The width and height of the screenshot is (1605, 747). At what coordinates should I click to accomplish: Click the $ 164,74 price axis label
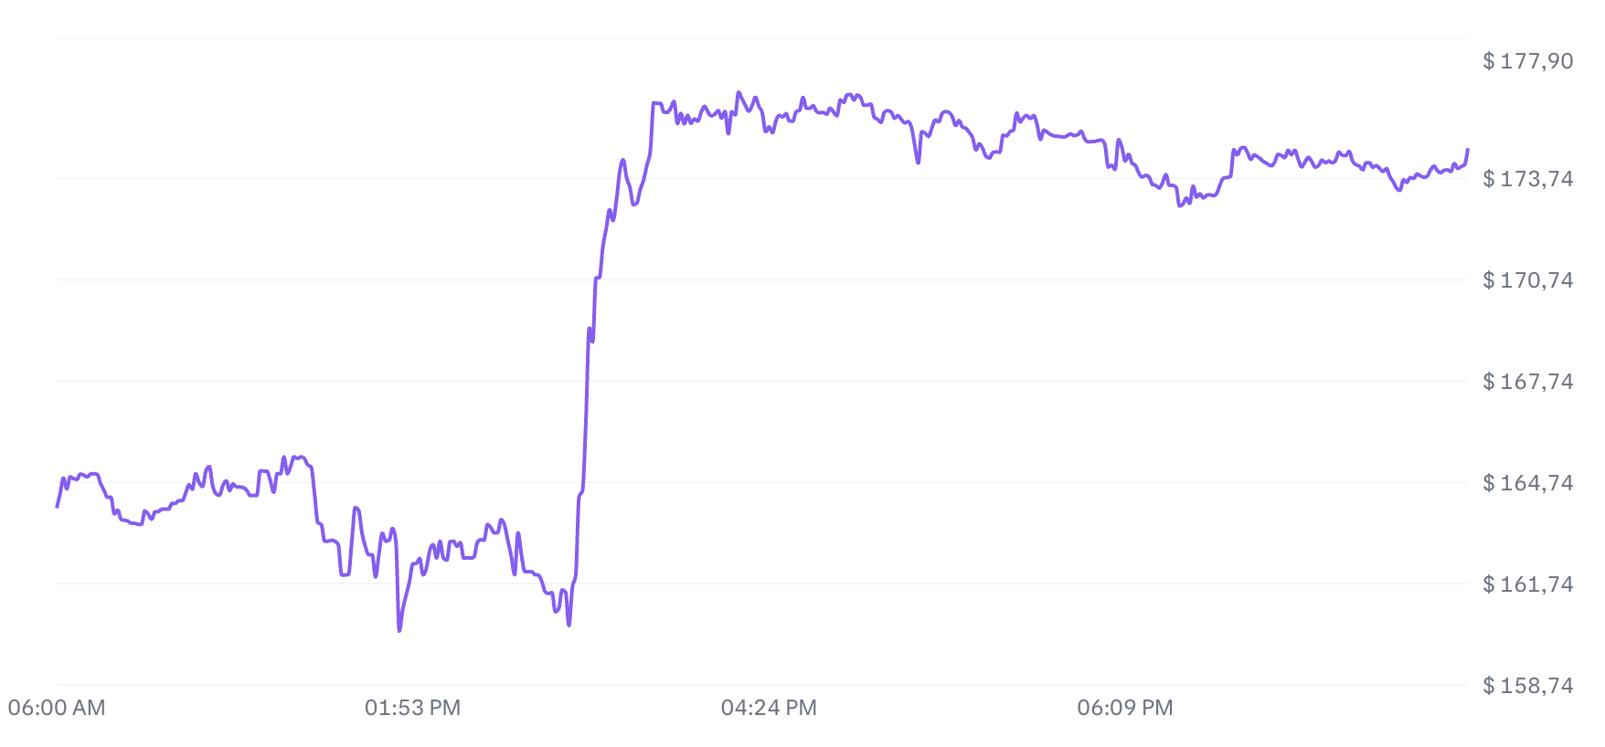pyautogui.click(x=1527, y=483)
